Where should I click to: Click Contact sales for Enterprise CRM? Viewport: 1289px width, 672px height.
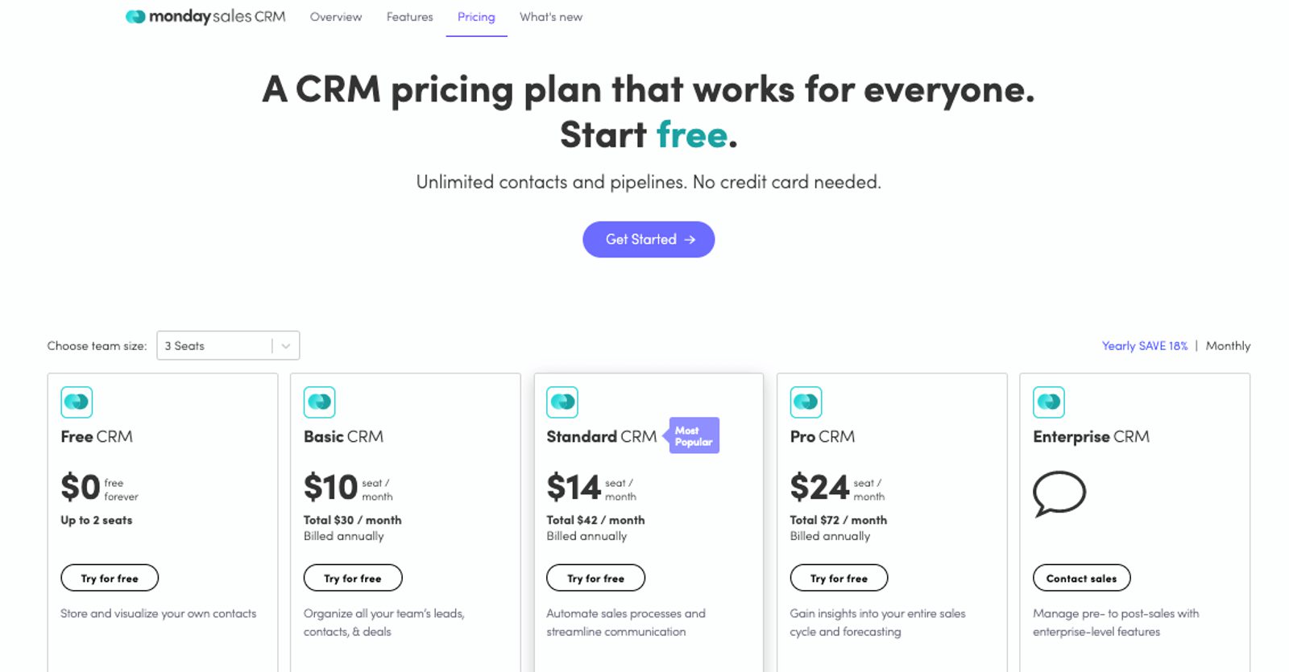[1081, 578]
